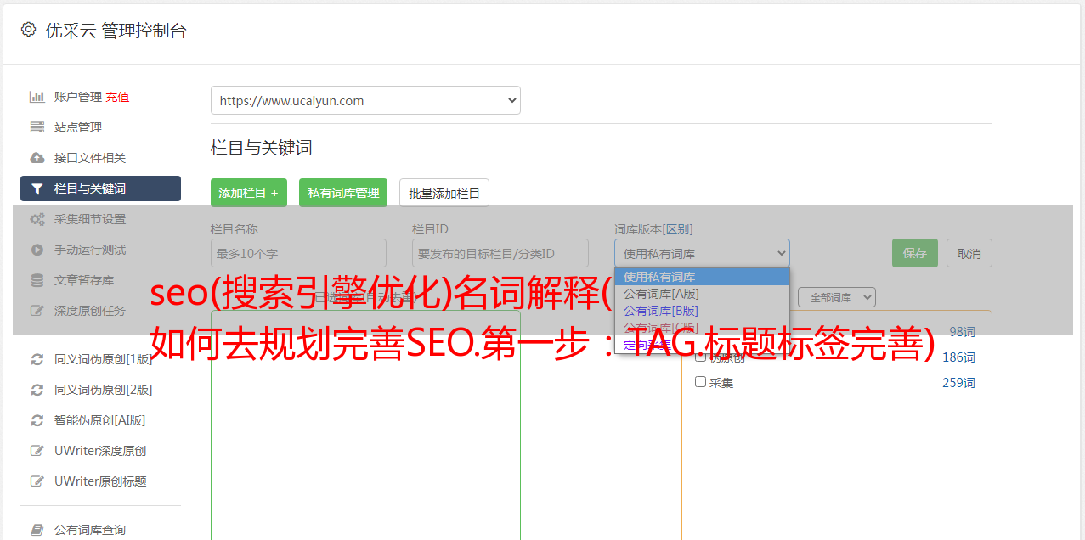
Task: Click the play icon for 手动运行测试
Action: tap(37, 250)
